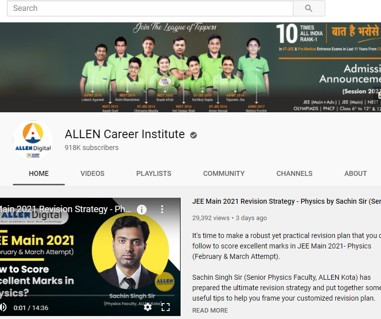Open the ABOUT tab
Viewport: 381px width, 319px height.
pos(356,173)
